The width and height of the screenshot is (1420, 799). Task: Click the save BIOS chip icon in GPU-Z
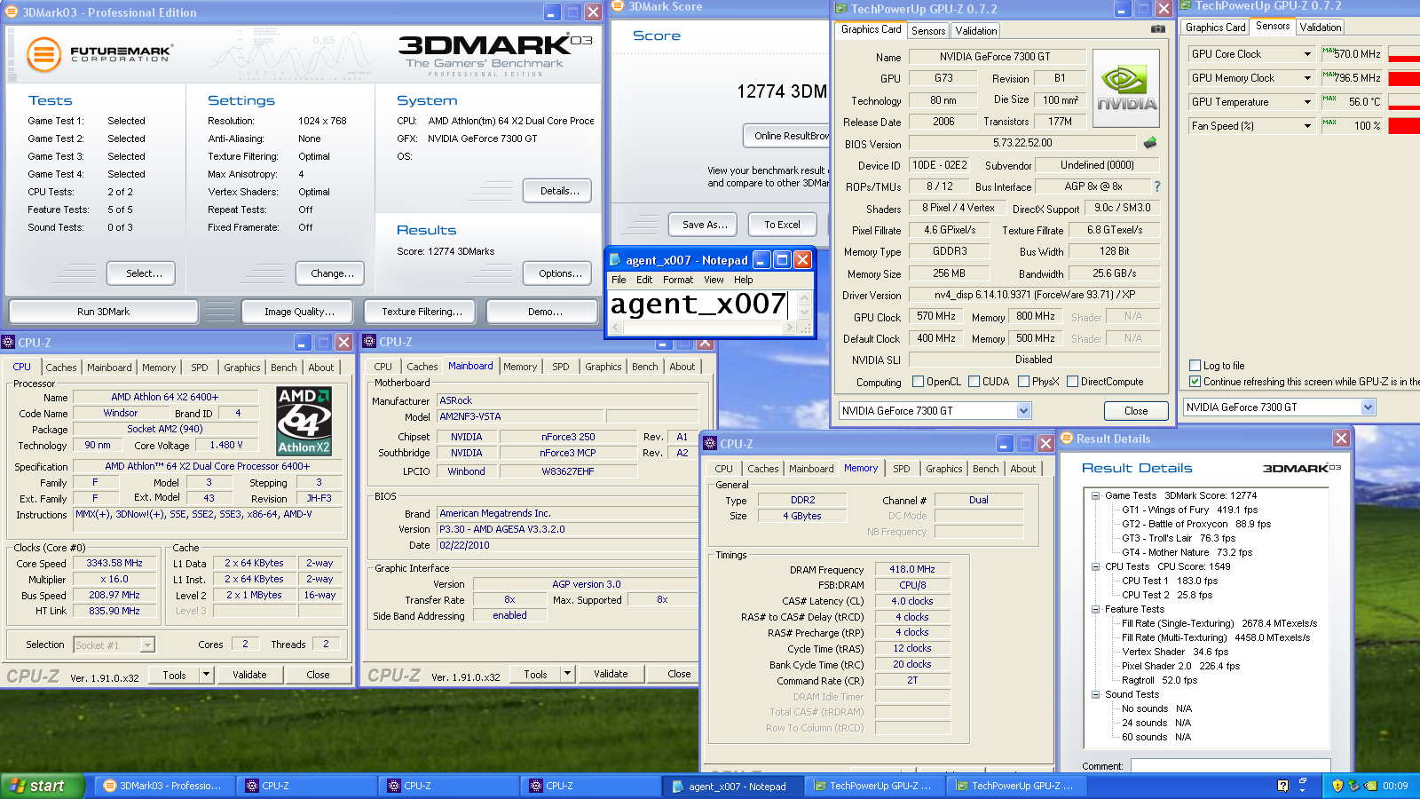[1150, 142]
